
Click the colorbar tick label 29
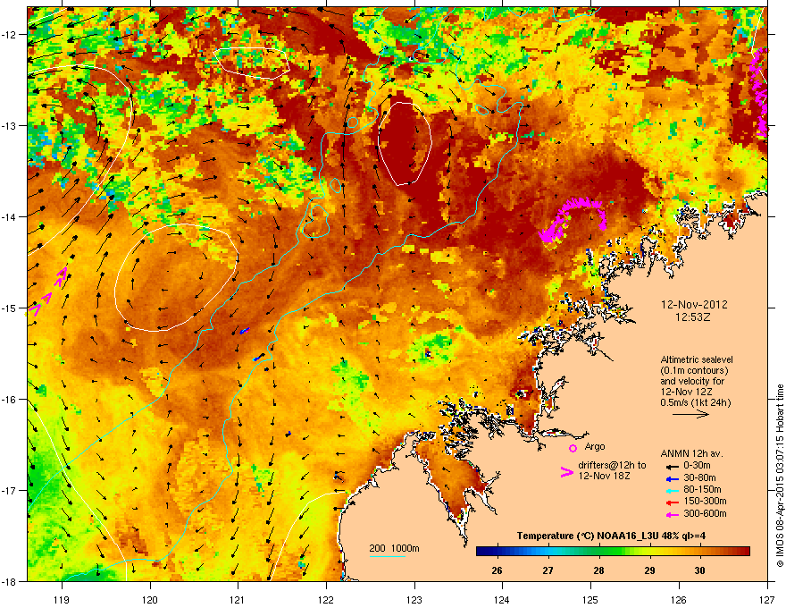pyautogui.click(x=649, y=570)
